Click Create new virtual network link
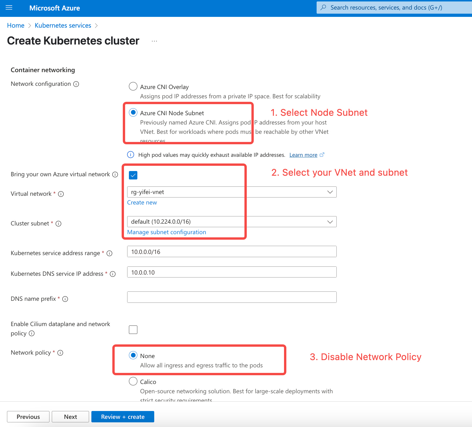This screenshot has width=472, height=427. click(x=142, y=202)
